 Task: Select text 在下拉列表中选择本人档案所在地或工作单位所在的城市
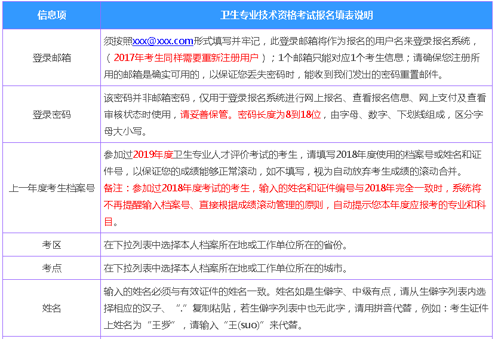pos(225,268)
